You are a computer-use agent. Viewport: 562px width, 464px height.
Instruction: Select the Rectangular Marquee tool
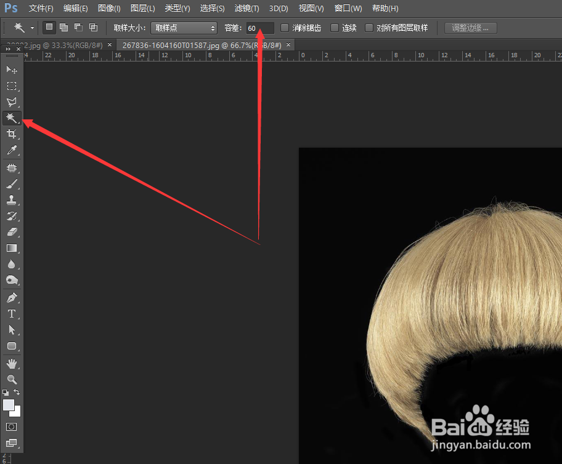[x=12, y=86]
